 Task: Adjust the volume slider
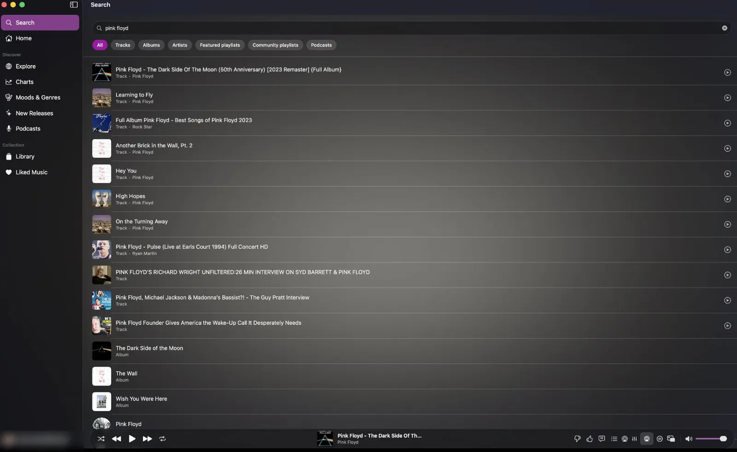pos(711,439)
